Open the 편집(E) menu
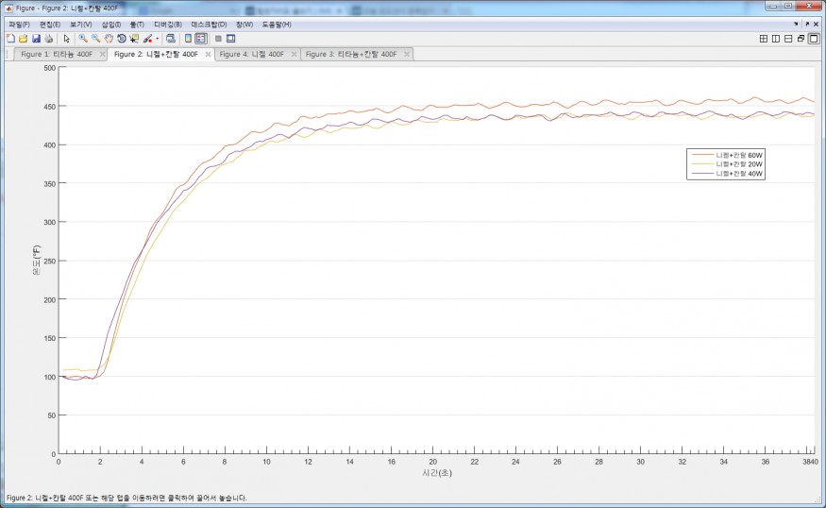The image size is (826, 508). pyautogui.click(x=50, y=25)
